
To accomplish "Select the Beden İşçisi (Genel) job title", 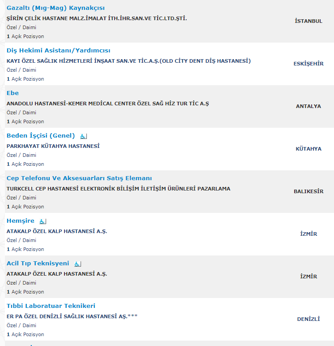I will click(x=41, y=136).
